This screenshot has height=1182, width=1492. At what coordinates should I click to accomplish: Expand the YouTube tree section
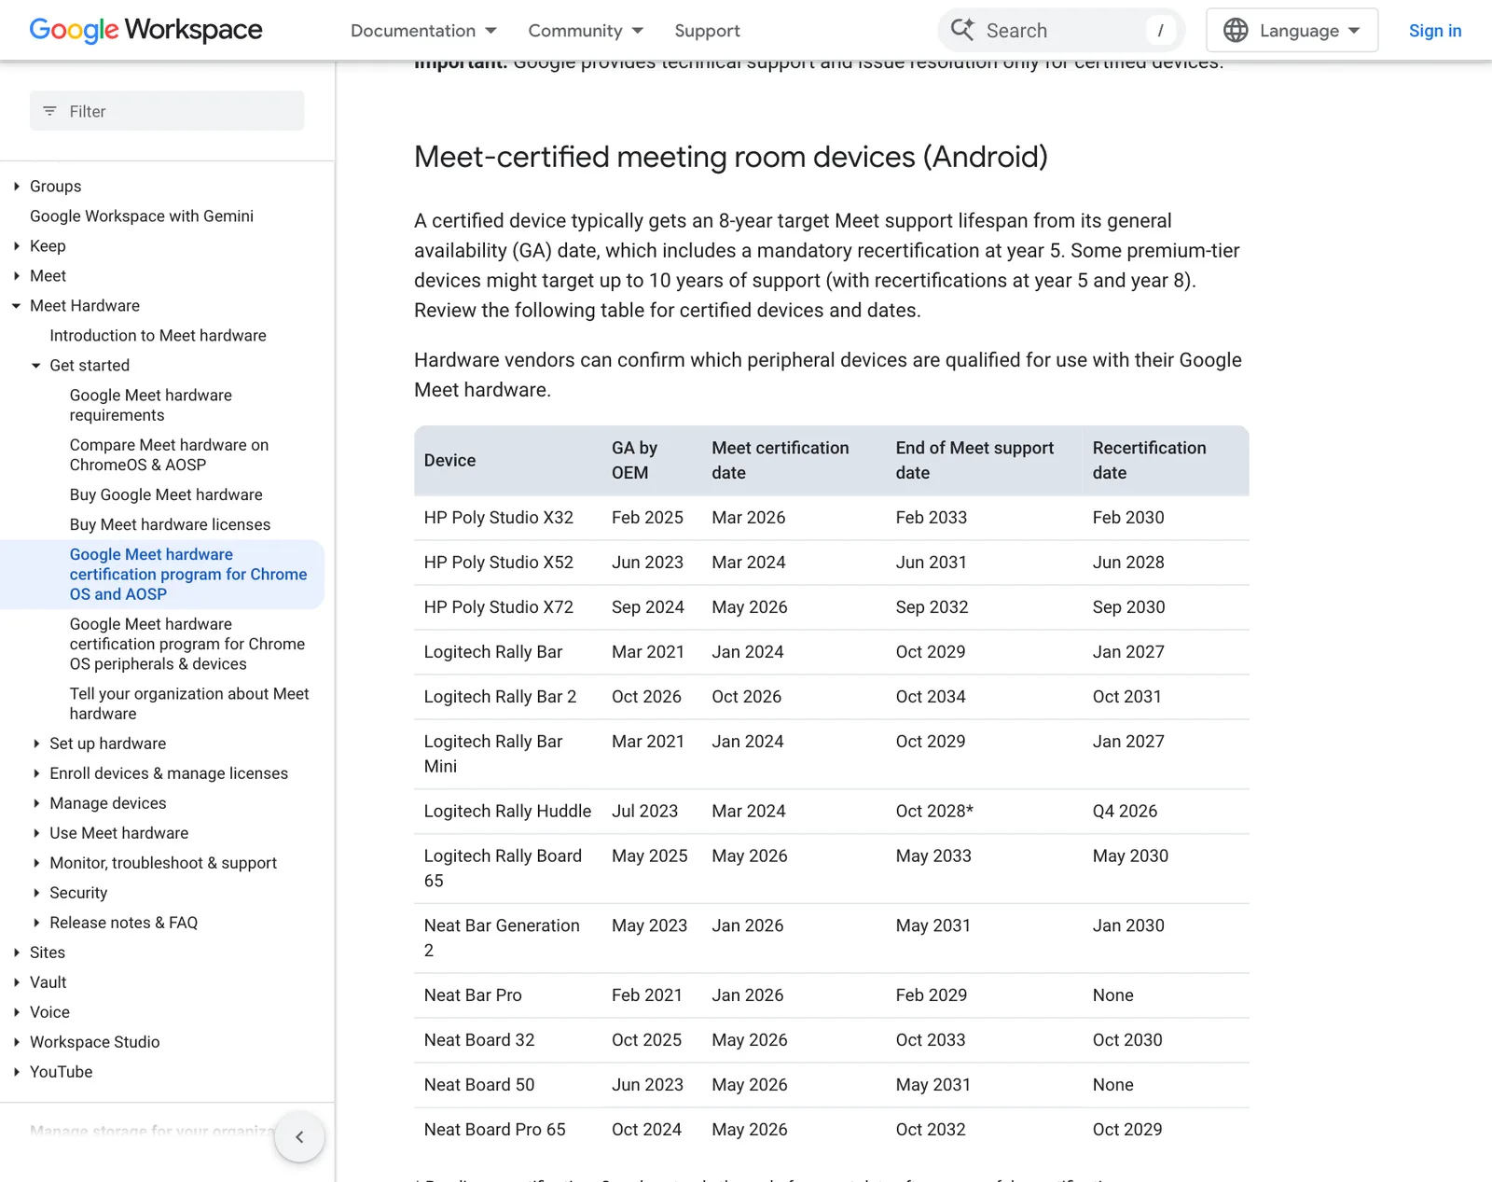tap(17, 1072)
